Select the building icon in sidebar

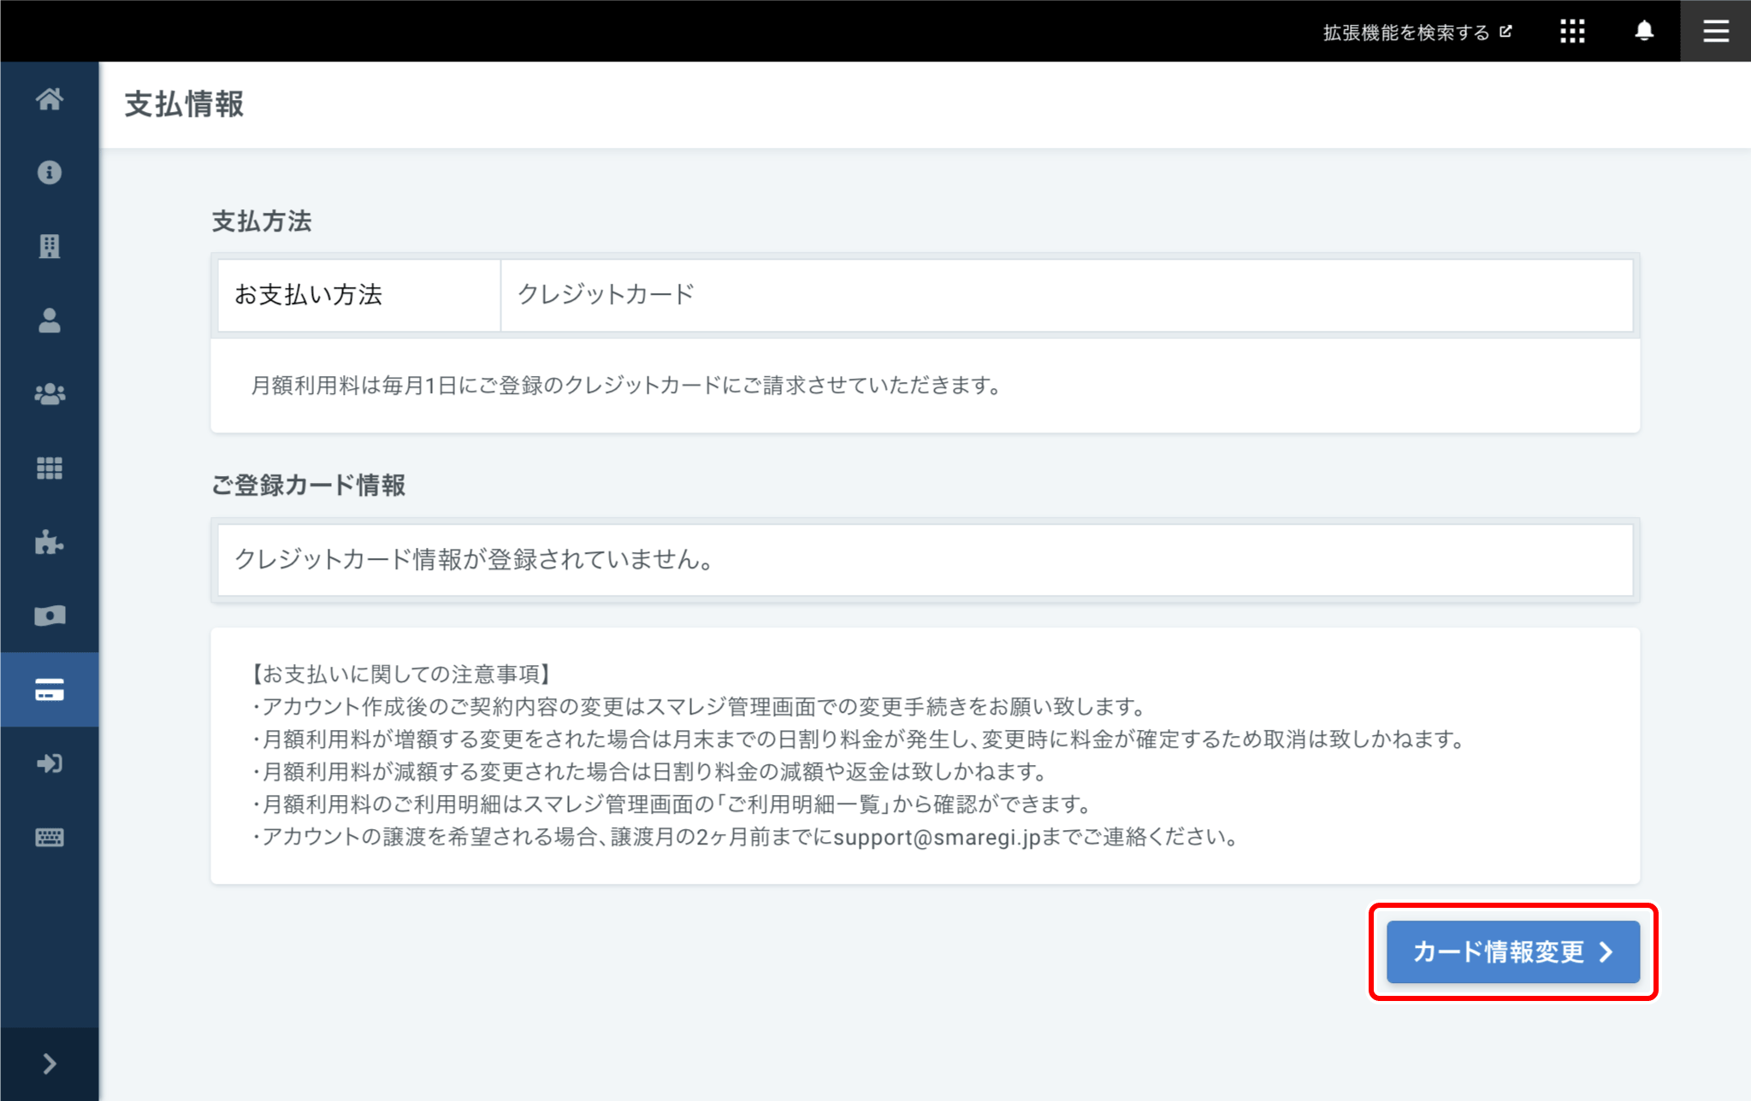pos(50,246)
